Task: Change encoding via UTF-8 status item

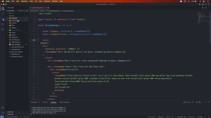Action: (x=168, y=117)
